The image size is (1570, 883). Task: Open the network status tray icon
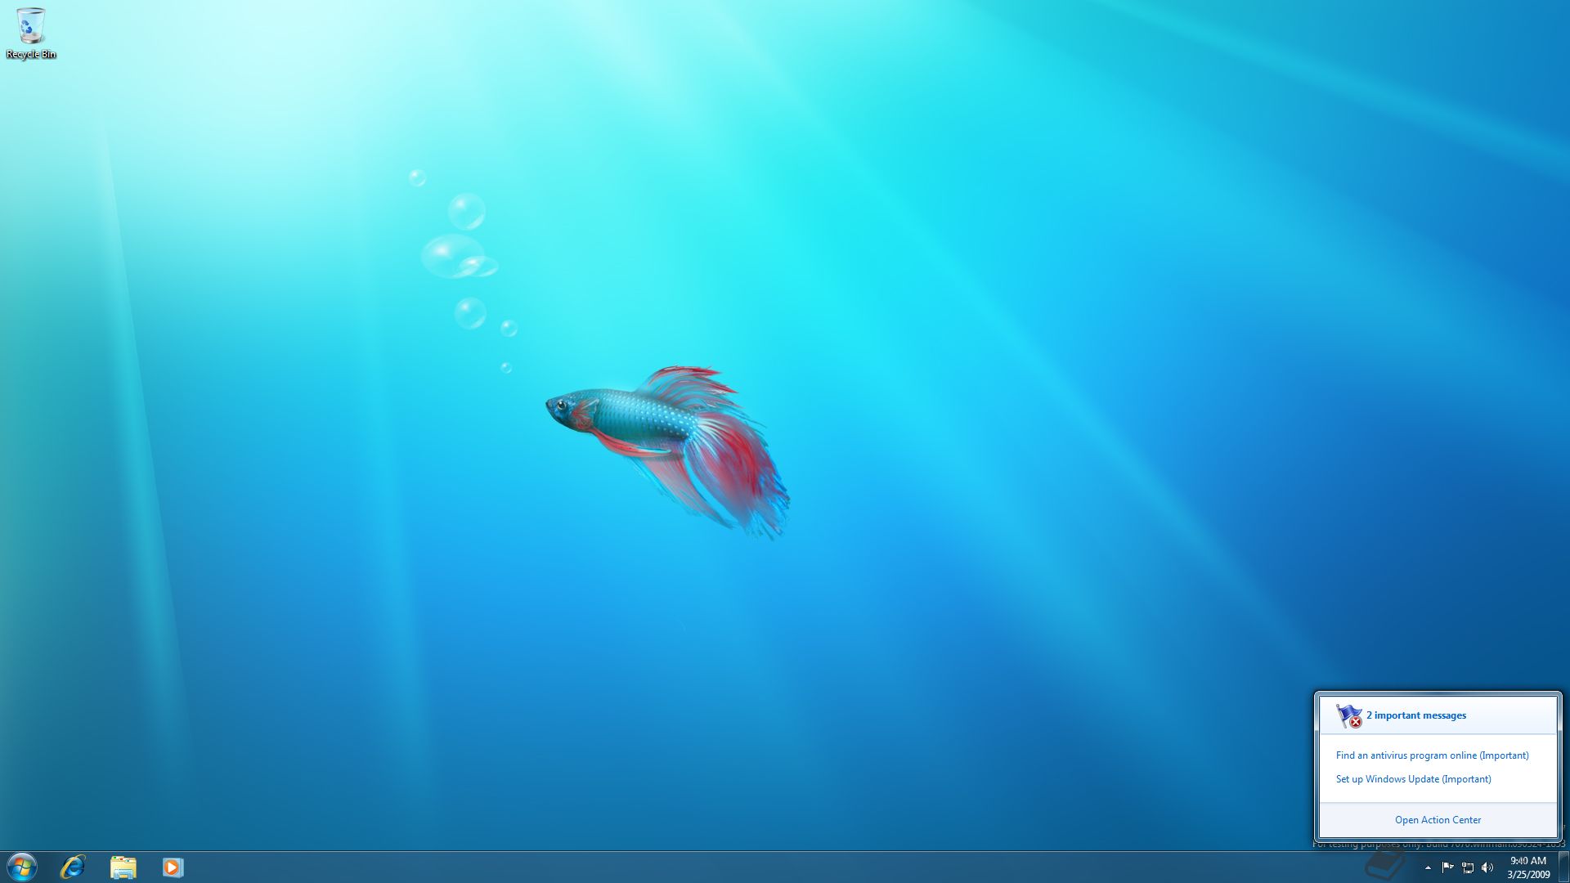click(1468, 867)
